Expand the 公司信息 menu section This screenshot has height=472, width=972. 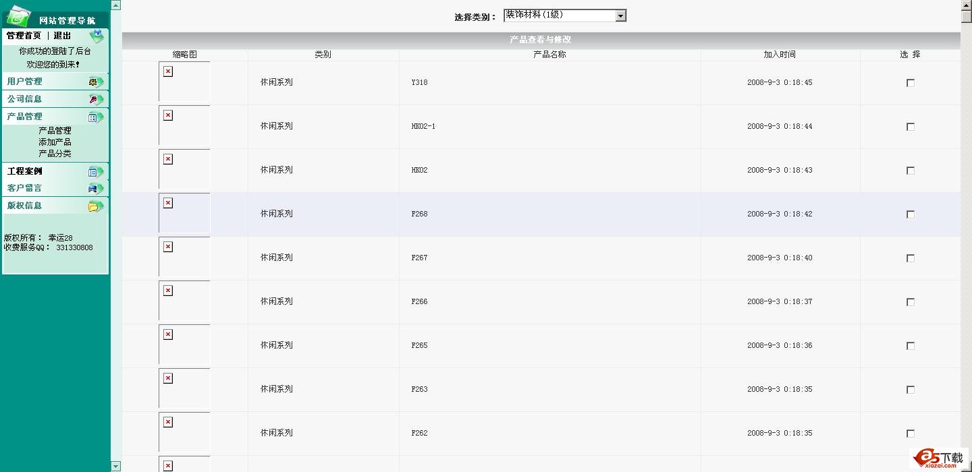coord(55,99)
